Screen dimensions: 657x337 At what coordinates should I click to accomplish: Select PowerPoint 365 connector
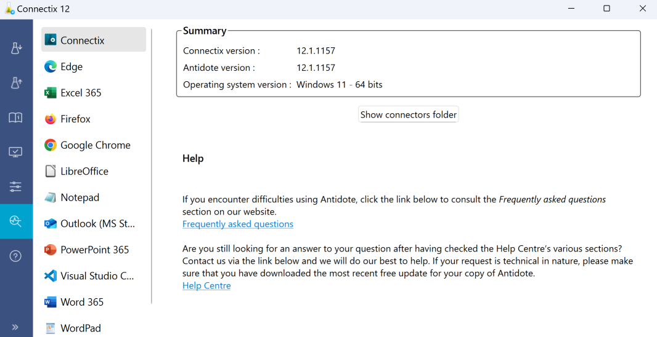coord(94,250)
